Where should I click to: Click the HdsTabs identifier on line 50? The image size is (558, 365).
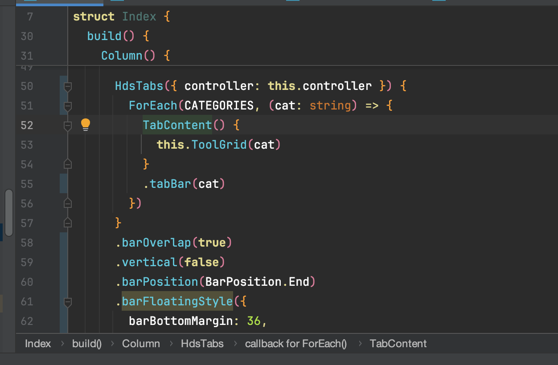point(139,86)
